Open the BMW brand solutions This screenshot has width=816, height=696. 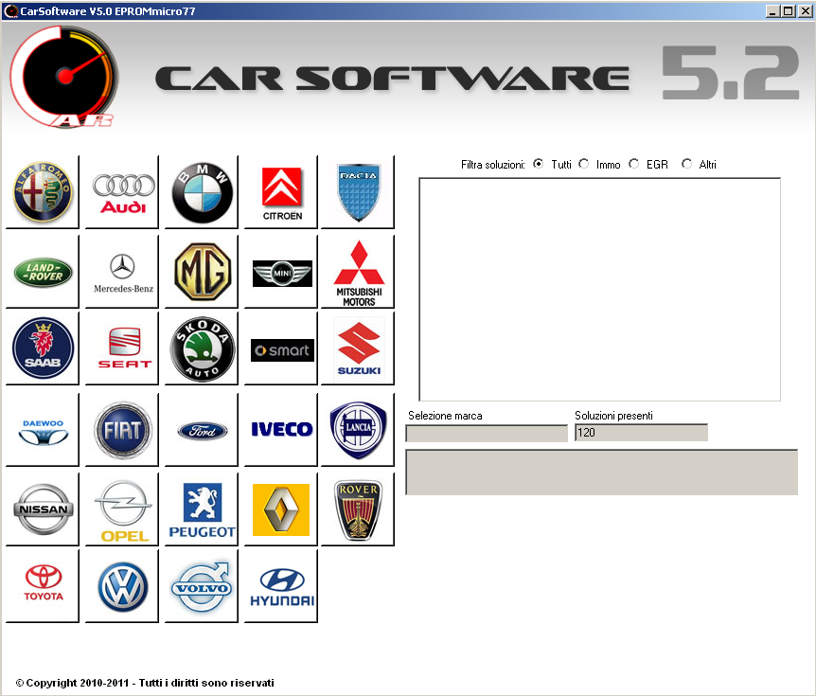coord(202,191)
